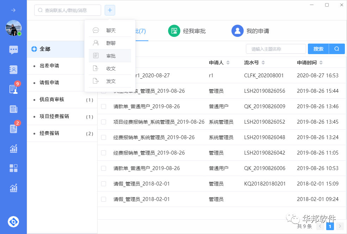Click the blue 搜索 search button
This screenshot has width=347, height=234.
318,49
